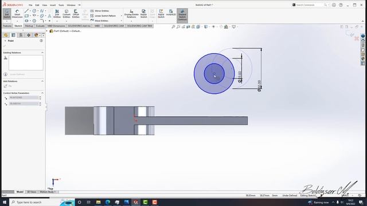This screenshot has height=206, width=367.
Task: Switch to the Motion Study 1 tab
Action: tap(48, 192)
